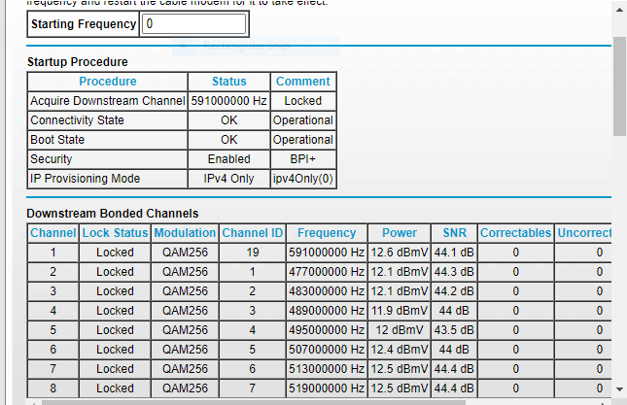Select the IPv4 Only status cell

coord(229,179)
